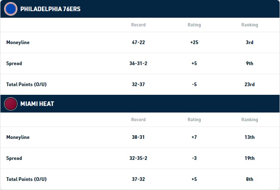Click the Heat Ranking column header

pos(250,120)
